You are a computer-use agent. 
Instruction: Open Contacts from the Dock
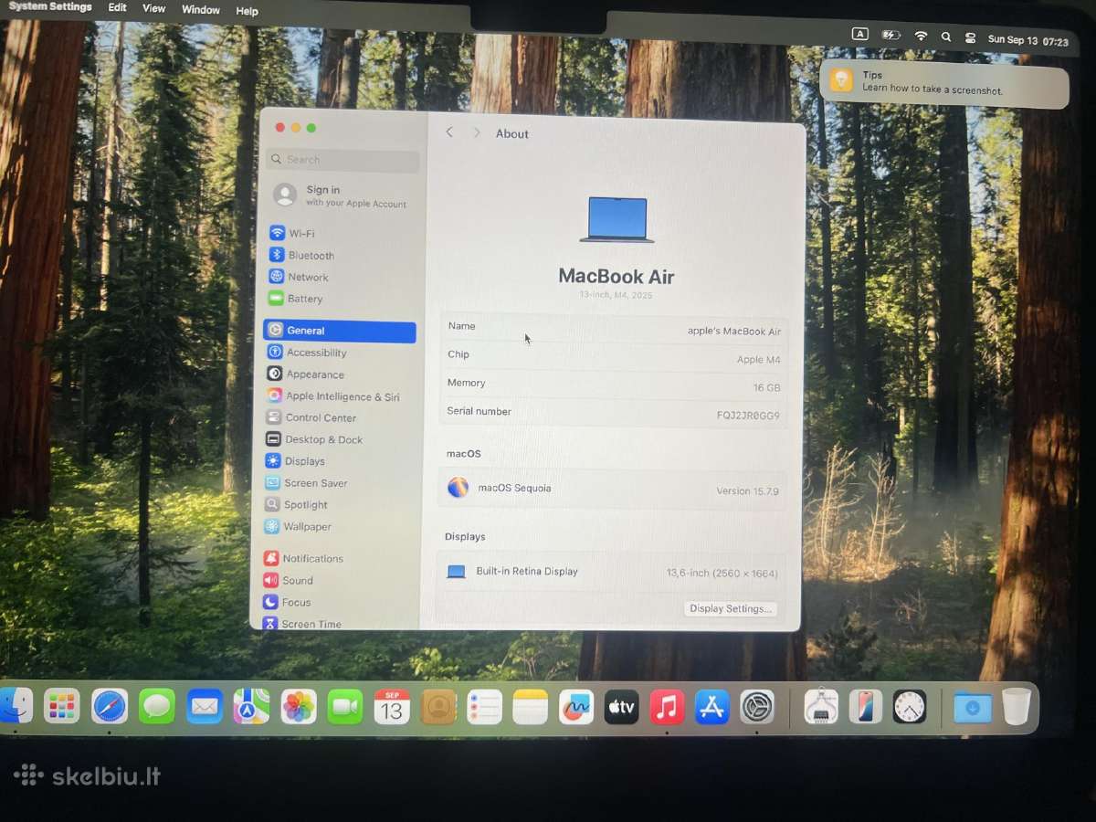438,707
